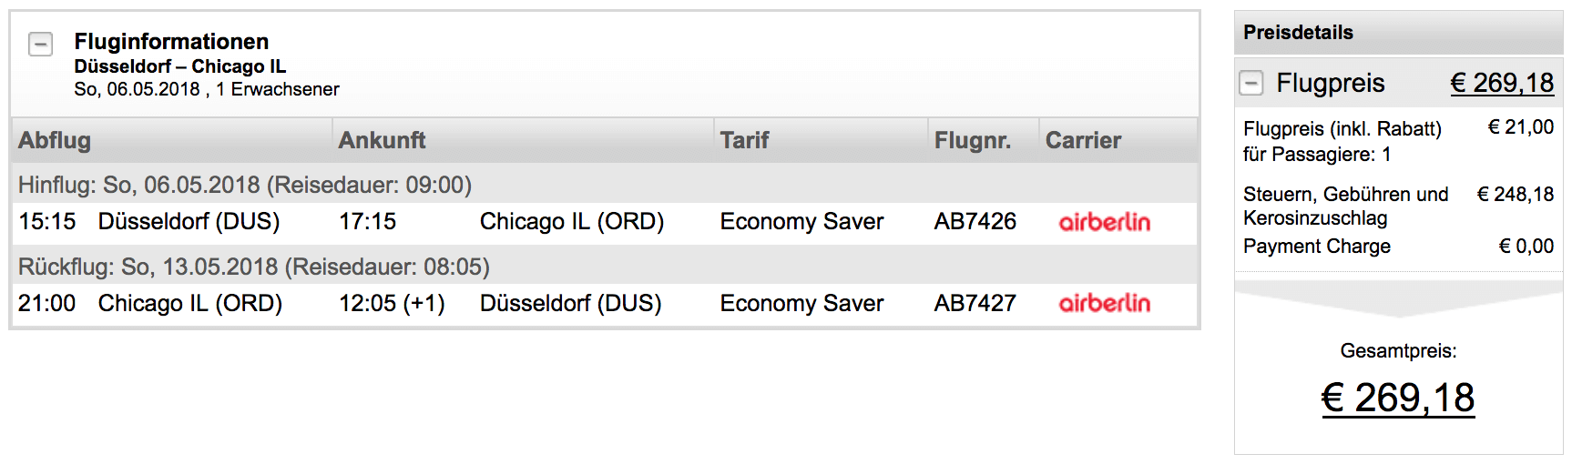Click the Abflug column header

pos(55,140)
